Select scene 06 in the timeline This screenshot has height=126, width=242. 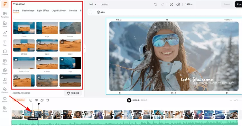(67, 114)
